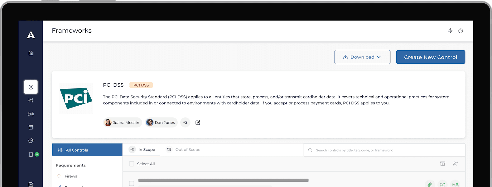Viewport: 492px width, 187px height.
Task: Open the Download dropdown
Action: click(x=362, y=57)
